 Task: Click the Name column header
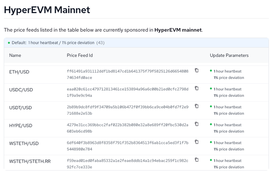point(15,55)
